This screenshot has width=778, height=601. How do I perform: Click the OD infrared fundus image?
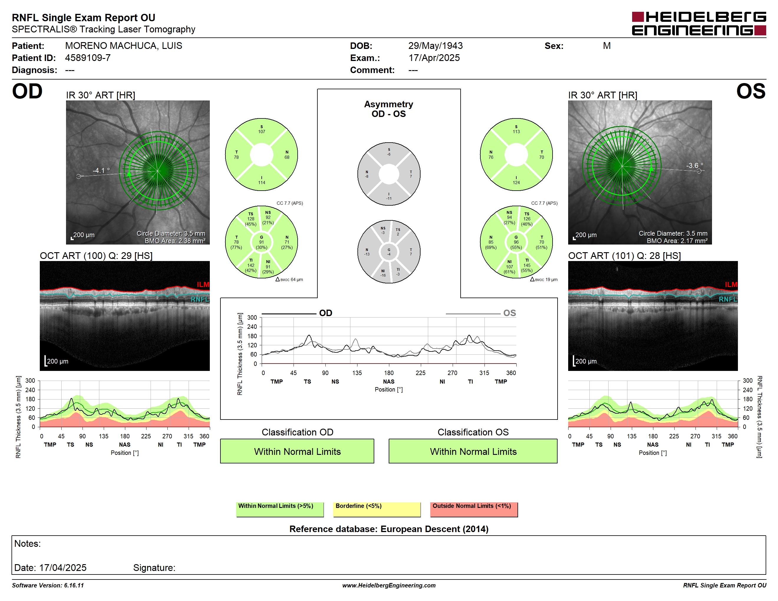coord(138,172)
